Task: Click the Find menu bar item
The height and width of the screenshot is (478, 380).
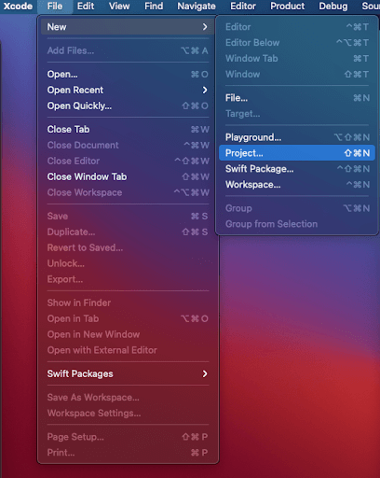Action: coord(154,7)
